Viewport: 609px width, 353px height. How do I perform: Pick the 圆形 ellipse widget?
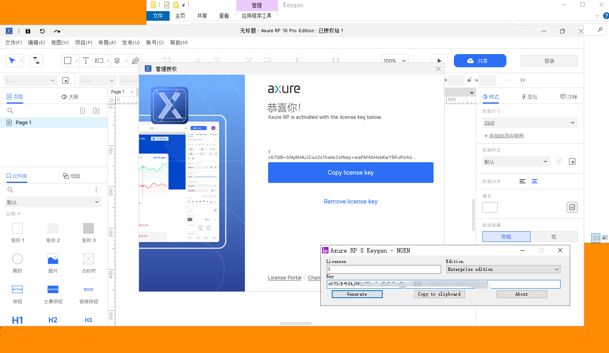(x=17, y=263)
